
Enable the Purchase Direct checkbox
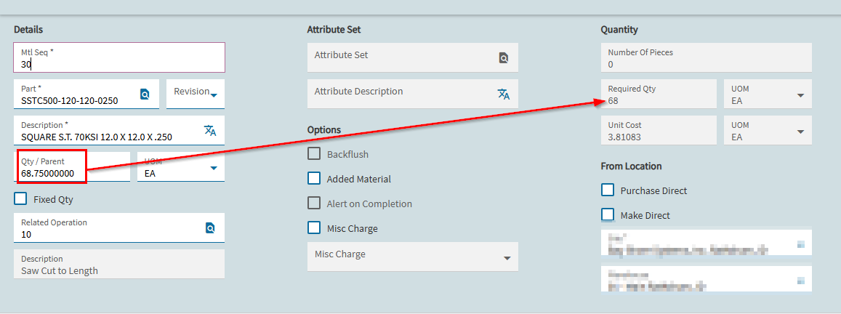click(x=608, y=190)
